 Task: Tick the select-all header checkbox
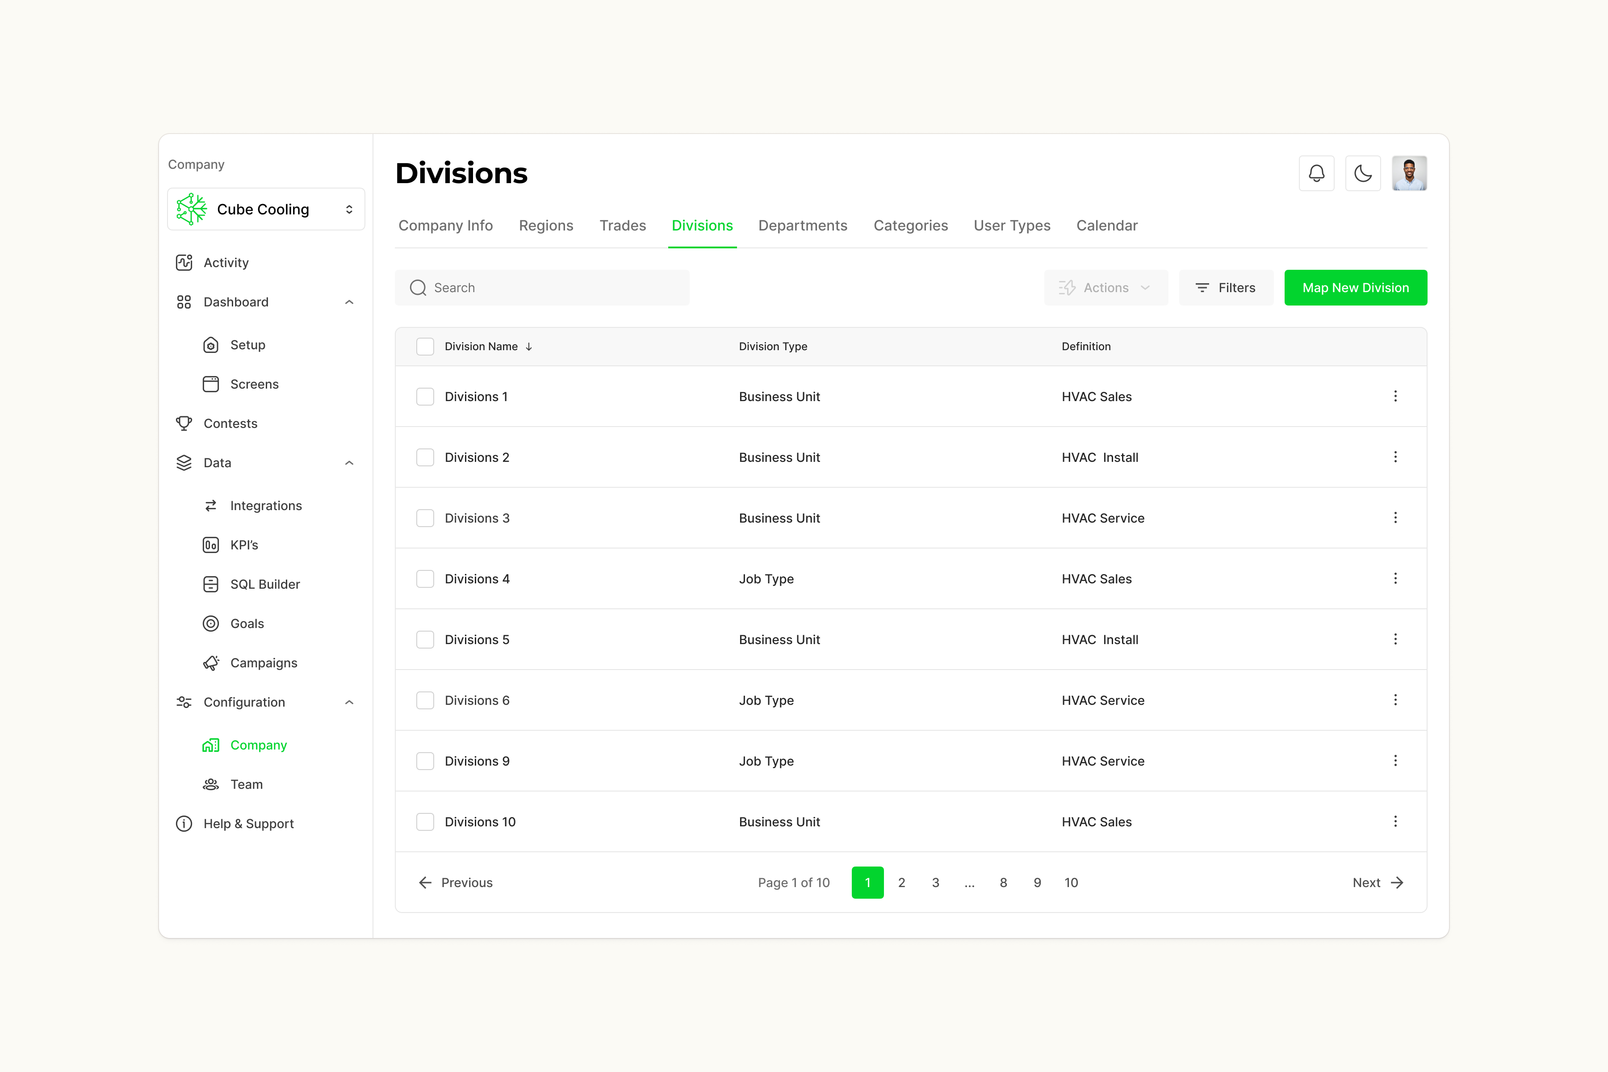click(425, 347)
